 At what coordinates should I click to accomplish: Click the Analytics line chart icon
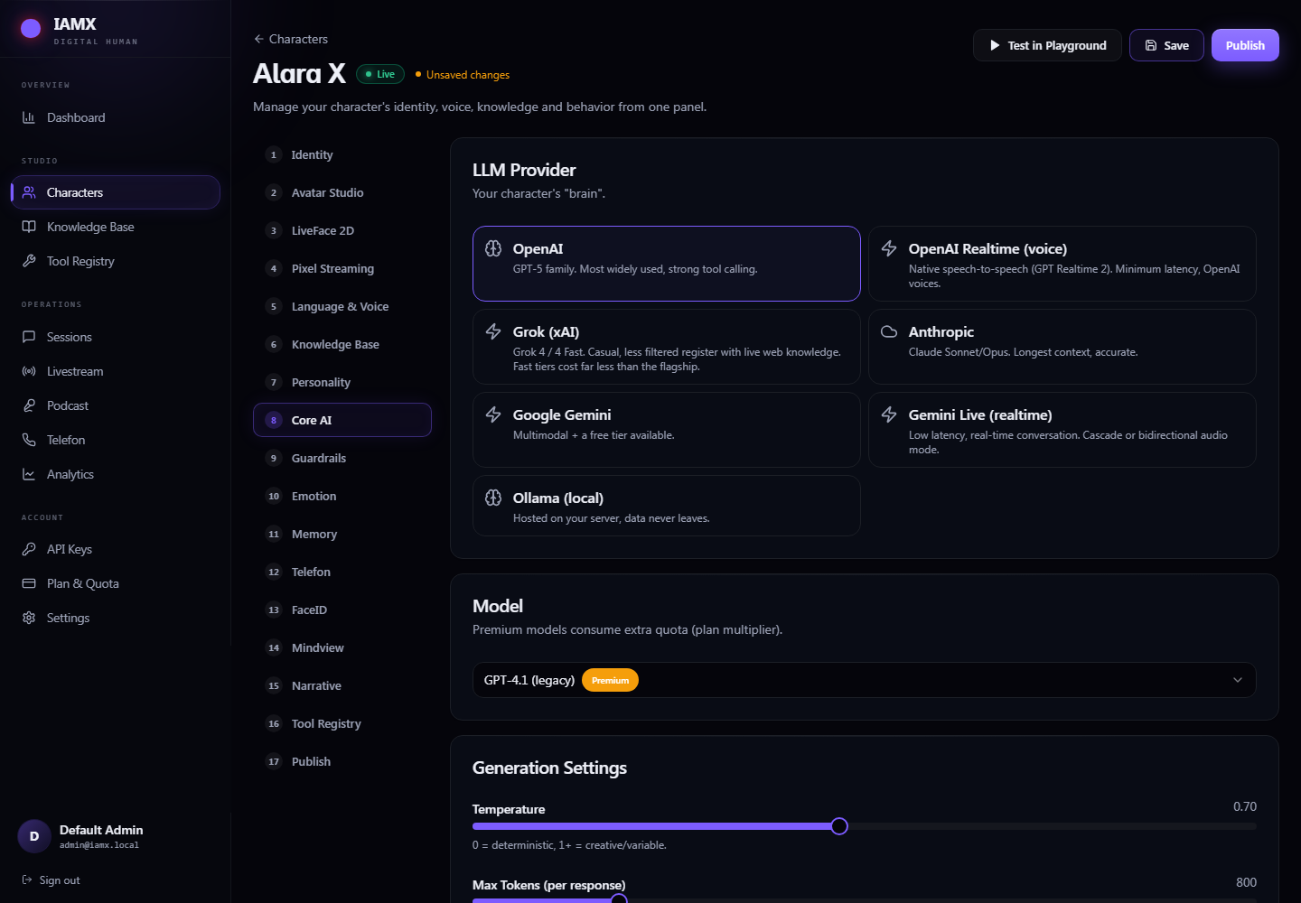pos(29,474)
